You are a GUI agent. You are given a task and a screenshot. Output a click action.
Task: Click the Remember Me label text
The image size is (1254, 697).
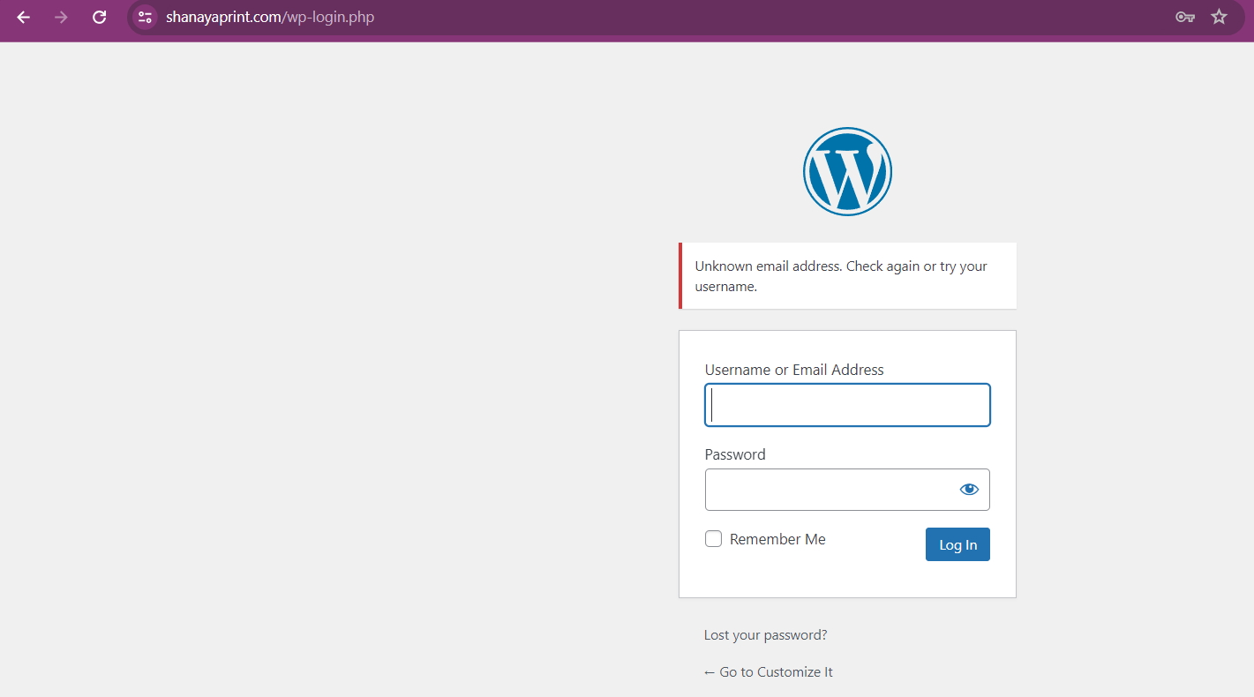777,539
